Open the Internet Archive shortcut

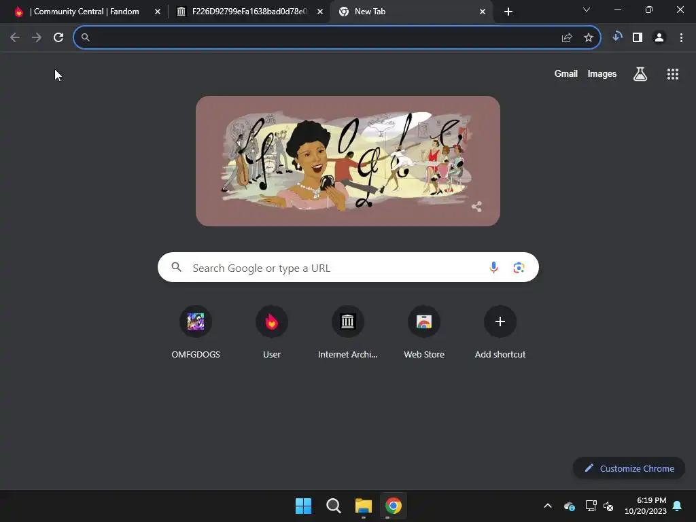pos(348,332)
